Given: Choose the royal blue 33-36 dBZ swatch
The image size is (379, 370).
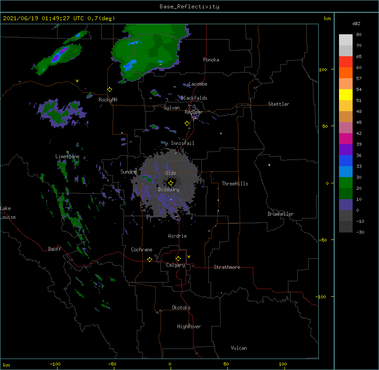Looking at the screenshot, I should pos(346,160).
